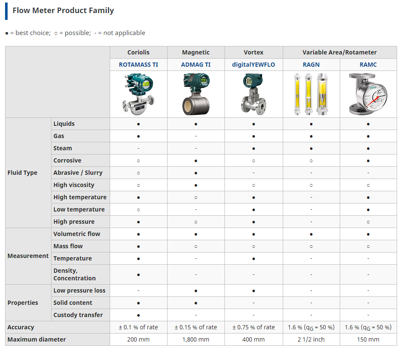Click the Properties group label
Image resolution: width=403 pixels, height=350 pixels.
tap(23, 303)
